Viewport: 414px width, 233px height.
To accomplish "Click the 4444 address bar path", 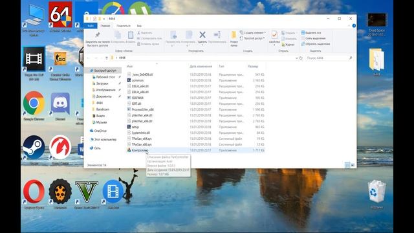I will [122, 58].
